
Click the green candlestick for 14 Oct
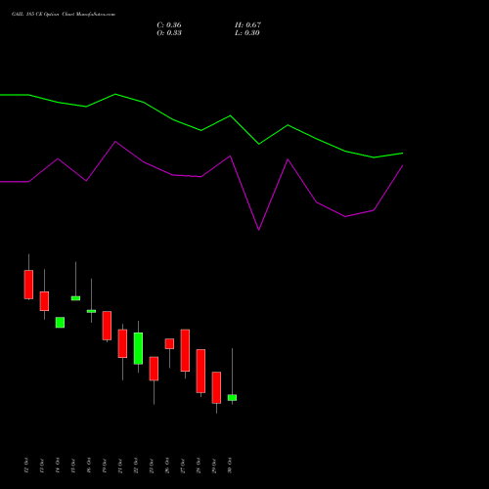(x=60, y=323)
